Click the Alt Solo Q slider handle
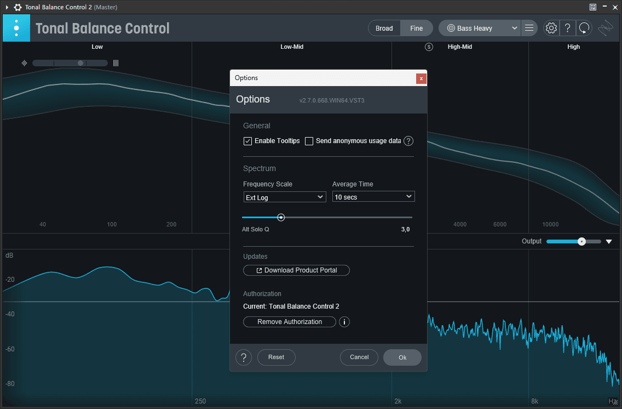This screenshot has width=622, height=409. click(x=281, y=217)
